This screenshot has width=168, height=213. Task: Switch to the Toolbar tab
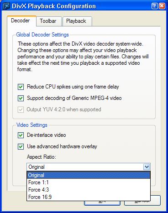pos(49,21)
